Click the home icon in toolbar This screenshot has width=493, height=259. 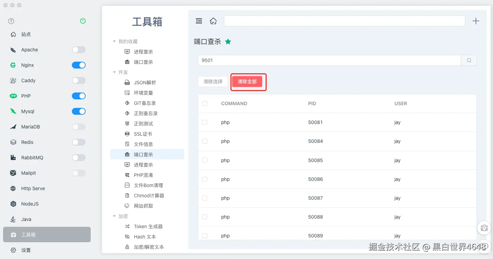pos(213,21)
